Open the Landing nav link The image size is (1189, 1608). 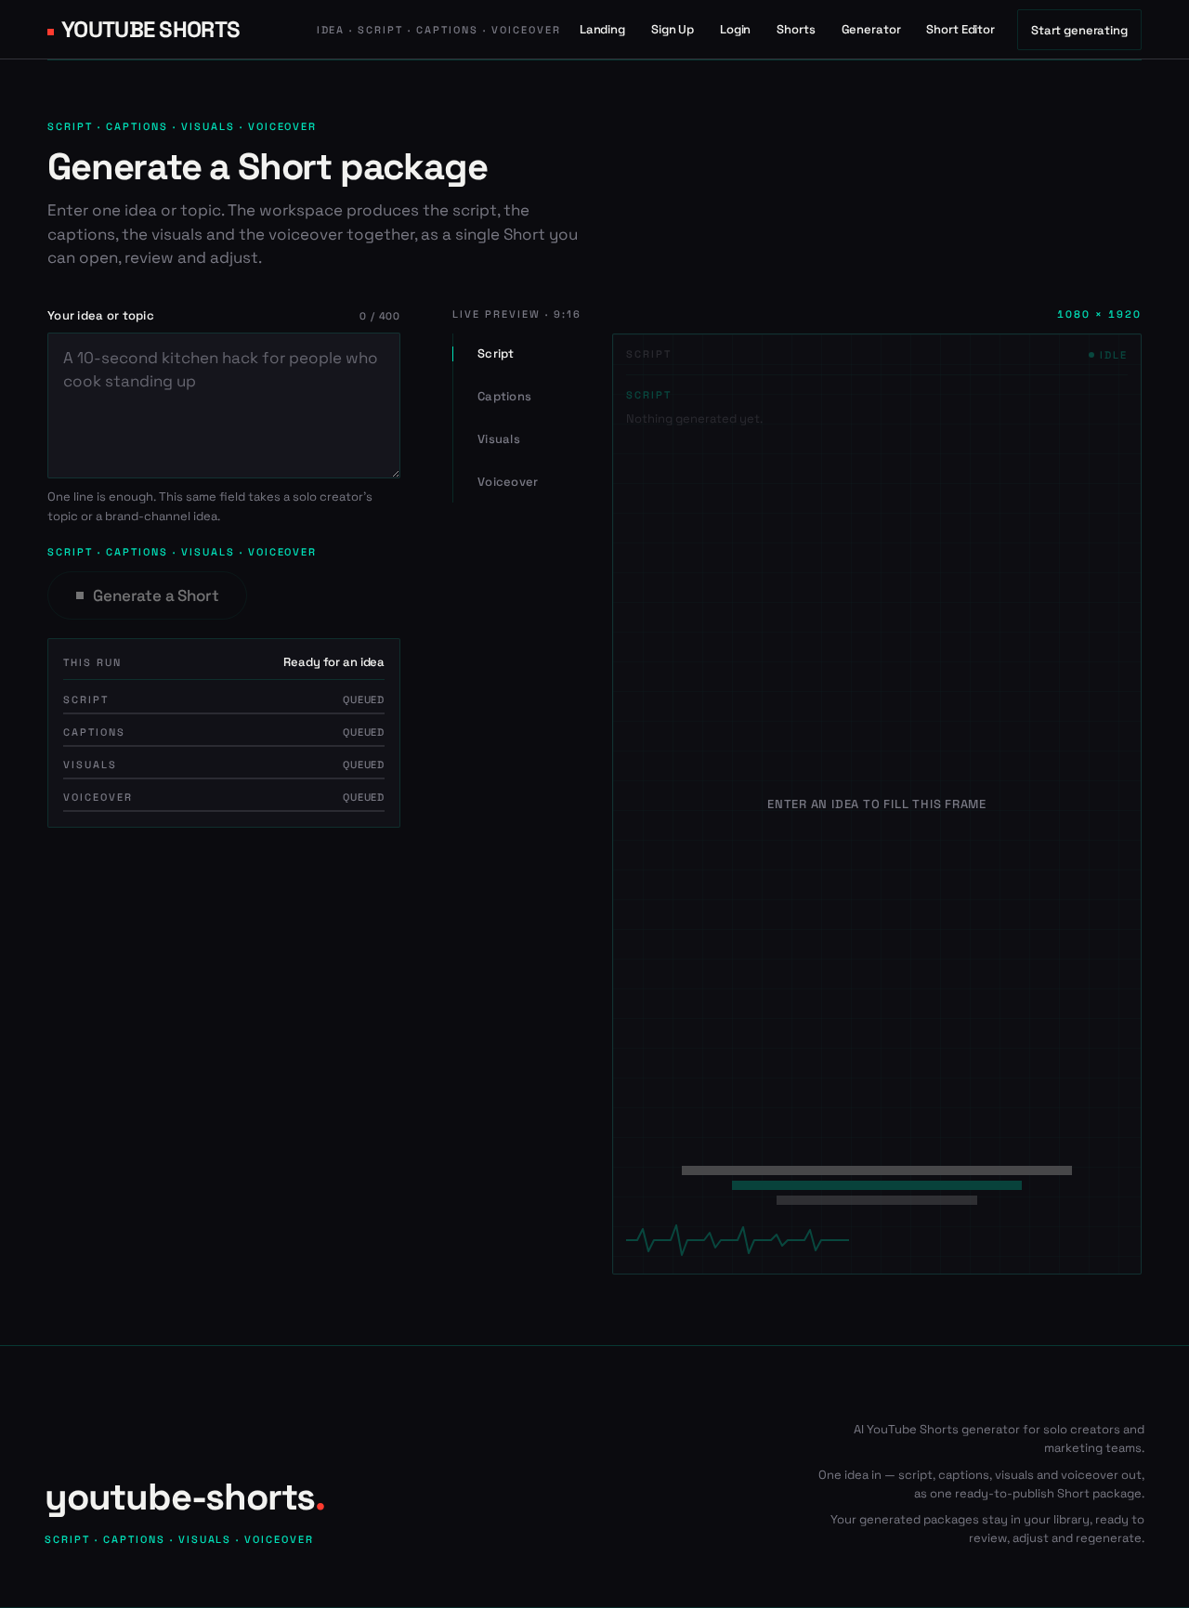point(602,30)
